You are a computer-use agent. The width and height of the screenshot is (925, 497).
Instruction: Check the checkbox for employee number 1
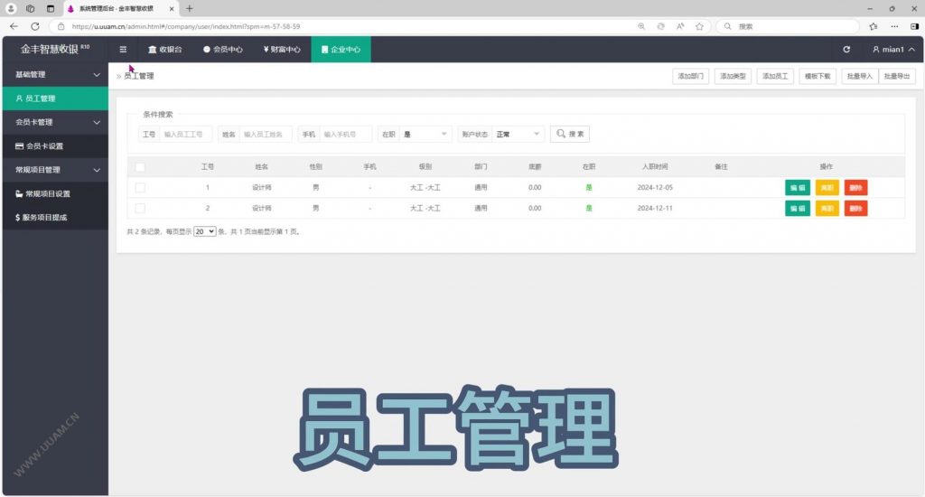[140, 188]
